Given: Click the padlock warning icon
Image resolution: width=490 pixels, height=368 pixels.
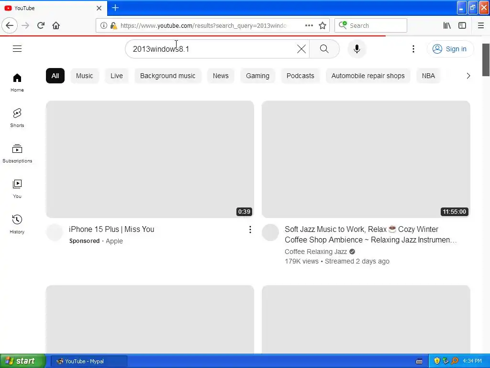Looking at the screenshot, I should pyautogui.click(x=113, y=25).
